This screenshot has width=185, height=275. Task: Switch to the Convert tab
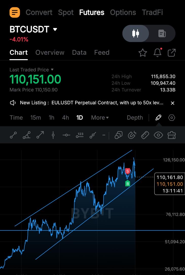[39, 12]
